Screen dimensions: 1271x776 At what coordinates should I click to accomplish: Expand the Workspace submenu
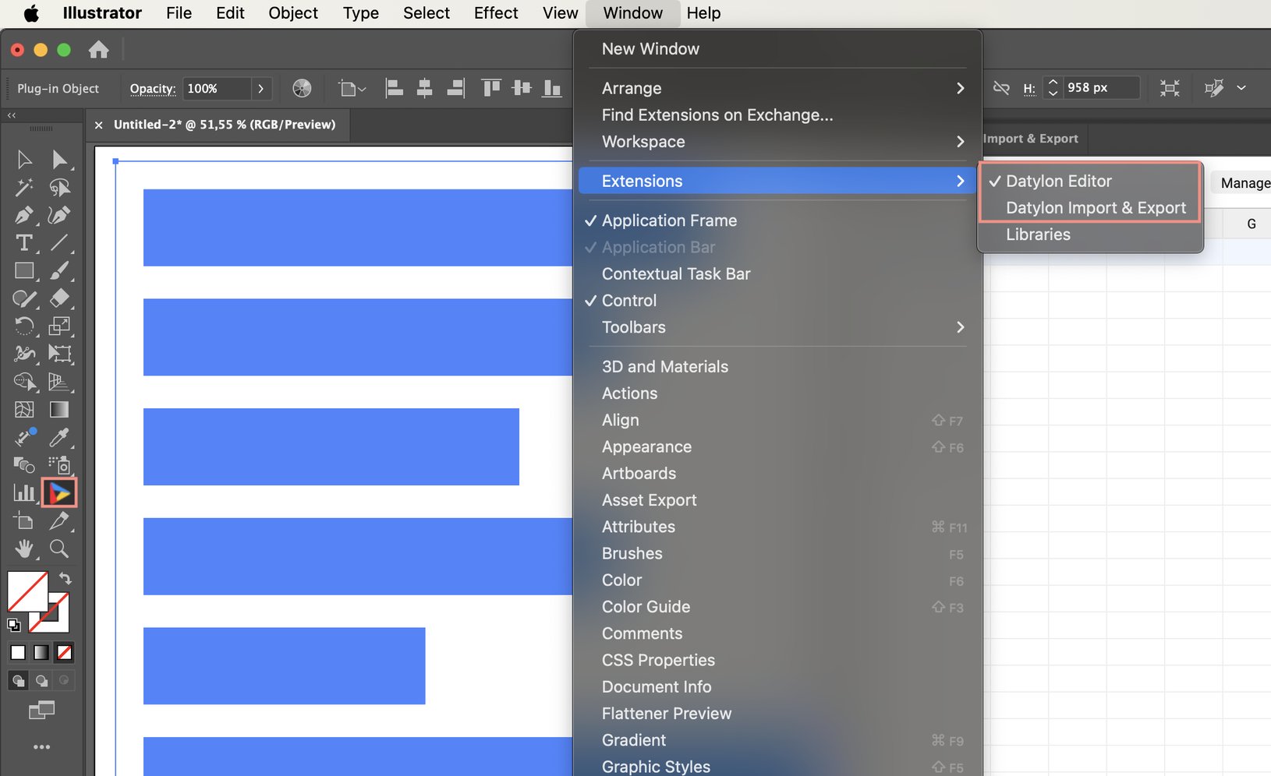(x=643, y=142)
